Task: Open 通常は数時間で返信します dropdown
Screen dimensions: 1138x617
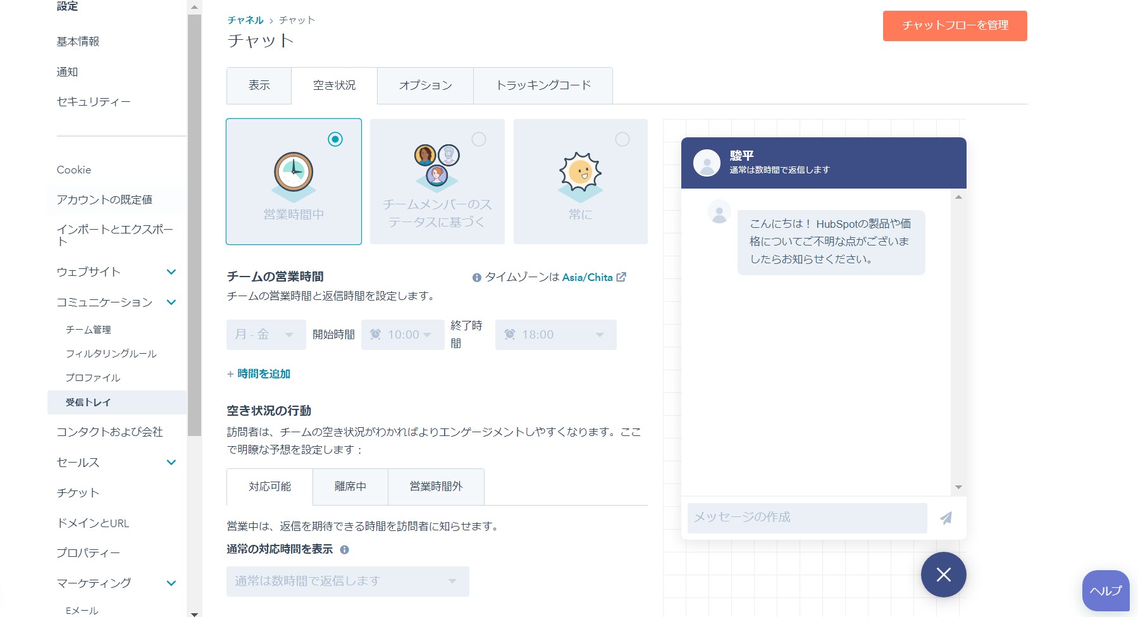Action: point(348,582)
